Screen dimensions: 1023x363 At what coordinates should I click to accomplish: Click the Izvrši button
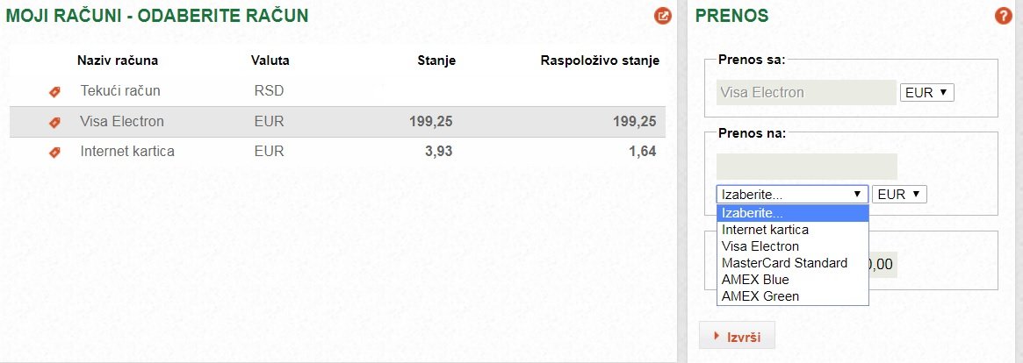point(737,337)
